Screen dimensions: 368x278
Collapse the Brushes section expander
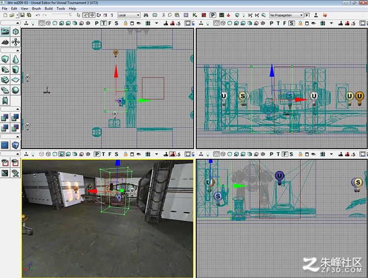point(10,51)
